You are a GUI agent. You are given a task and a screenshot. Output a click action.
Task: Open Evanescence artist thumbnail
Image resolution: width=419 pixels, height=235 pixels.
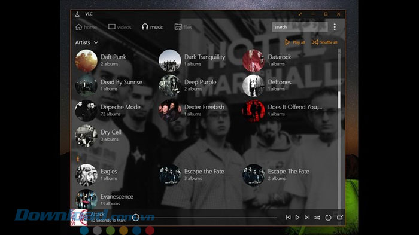[x=86, y=199]
